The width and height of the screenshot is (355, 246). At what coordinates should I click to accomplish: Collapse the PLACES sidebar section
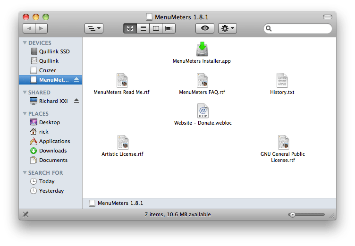pos(25,113)
